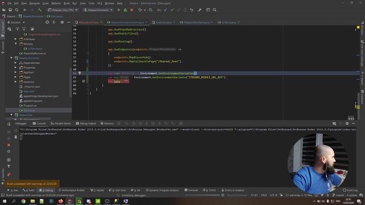Viewport: 365px width, 205px height.
Task: Expand the Pages folder in the tree
Action: 15,77
